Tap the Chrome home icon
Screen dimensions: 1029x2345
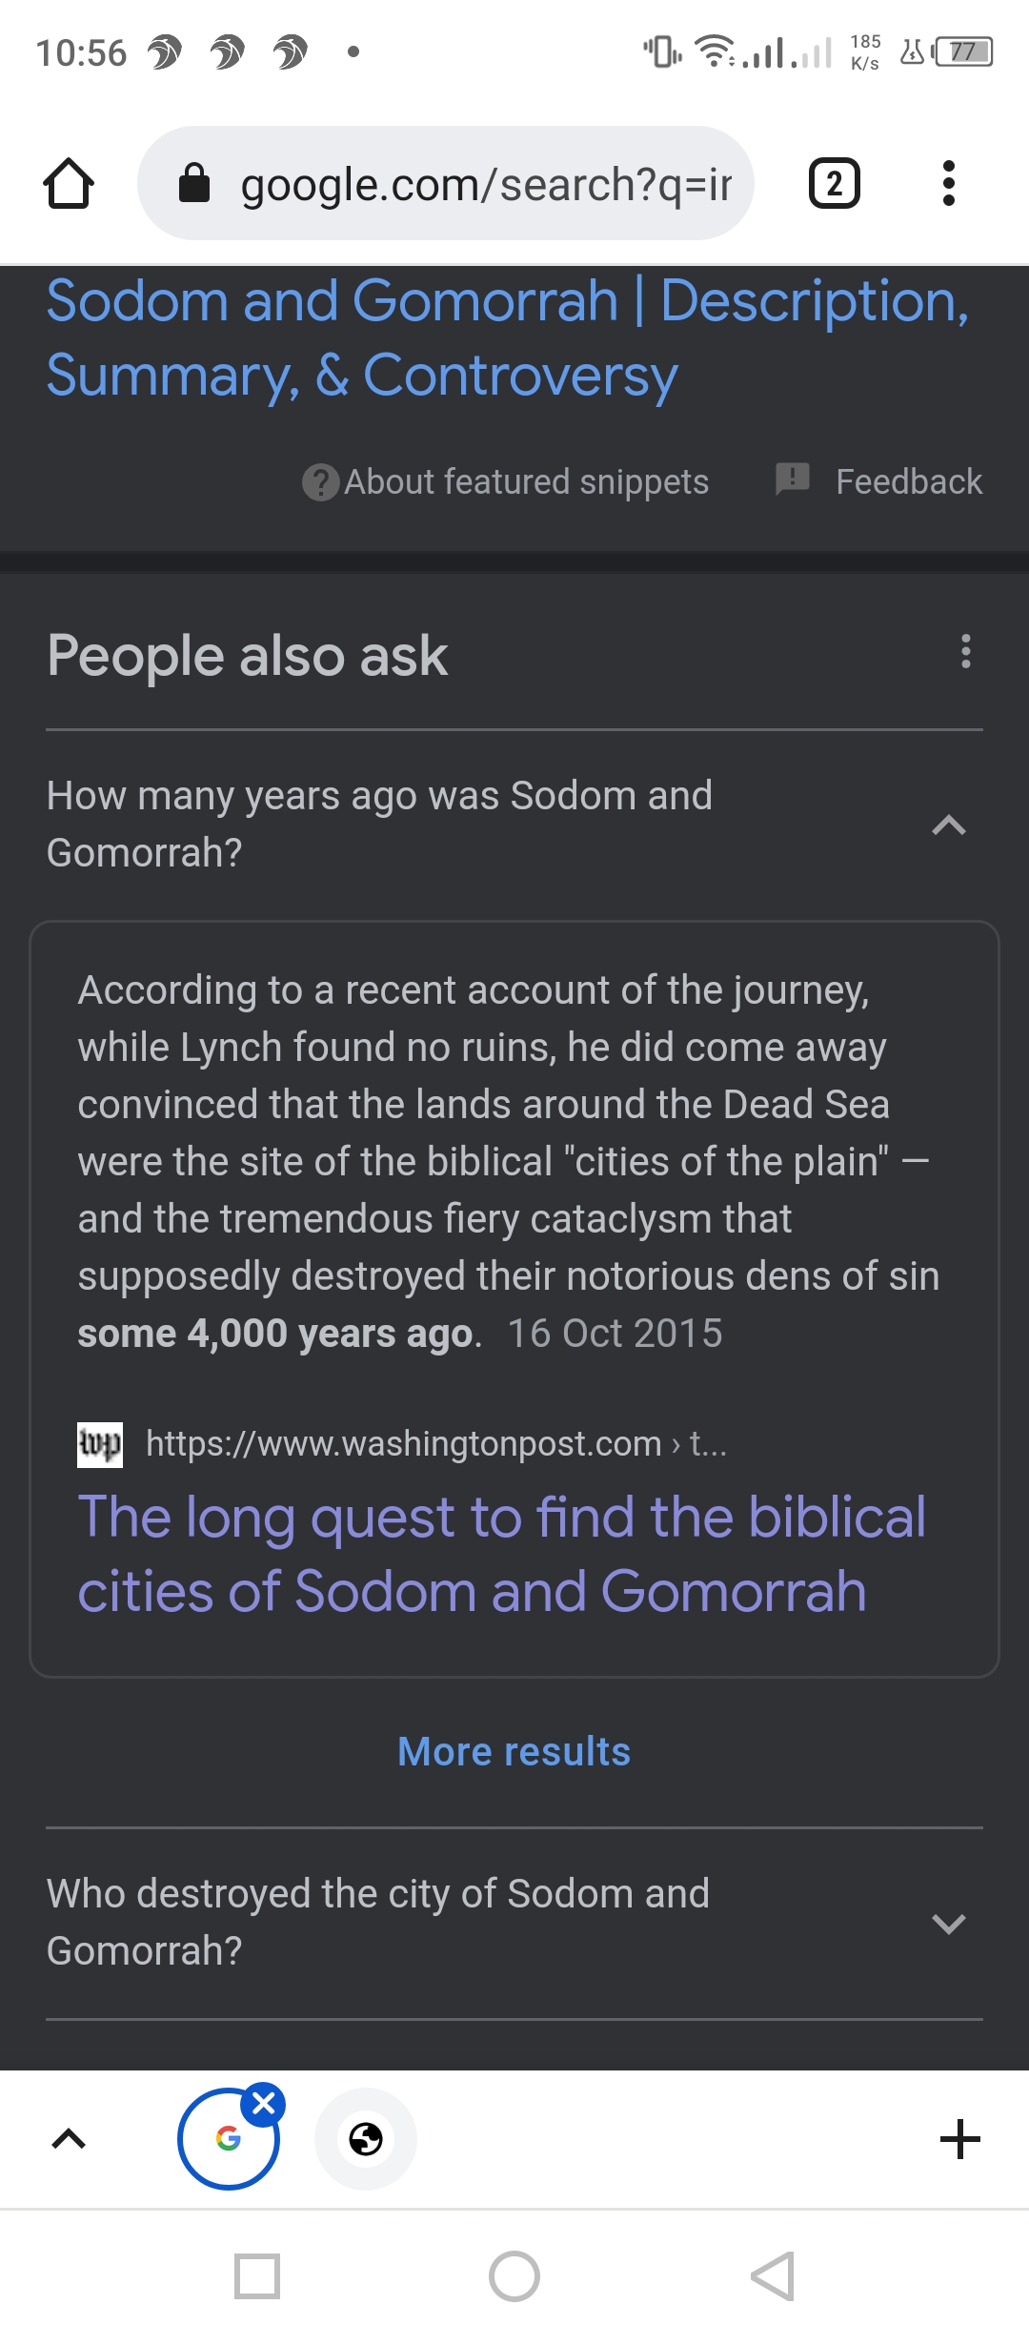click(69, 183)
